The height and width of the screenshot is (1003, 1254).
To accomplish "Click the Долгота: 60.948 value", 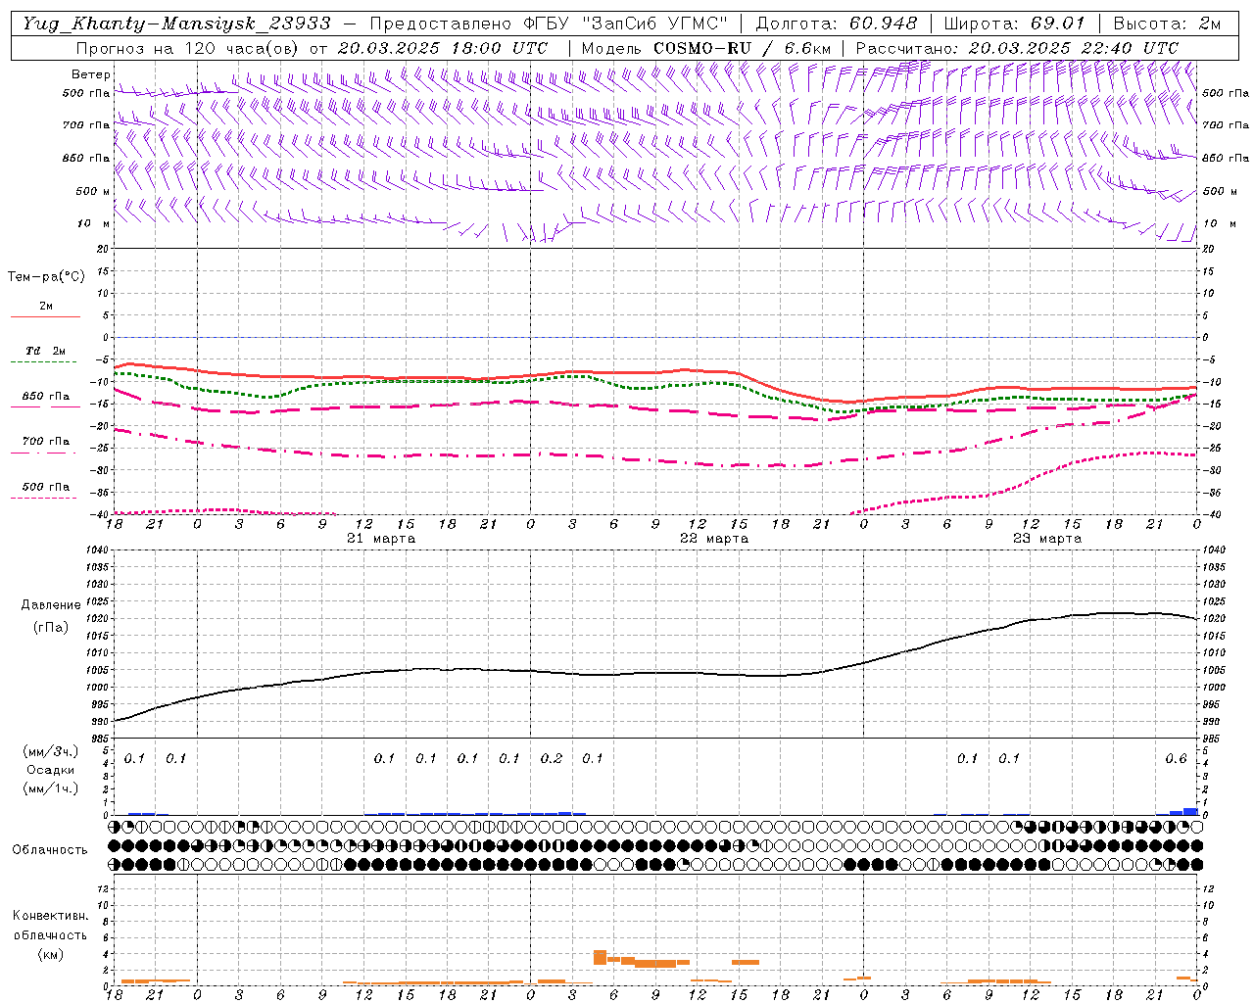I will point(837,24).
